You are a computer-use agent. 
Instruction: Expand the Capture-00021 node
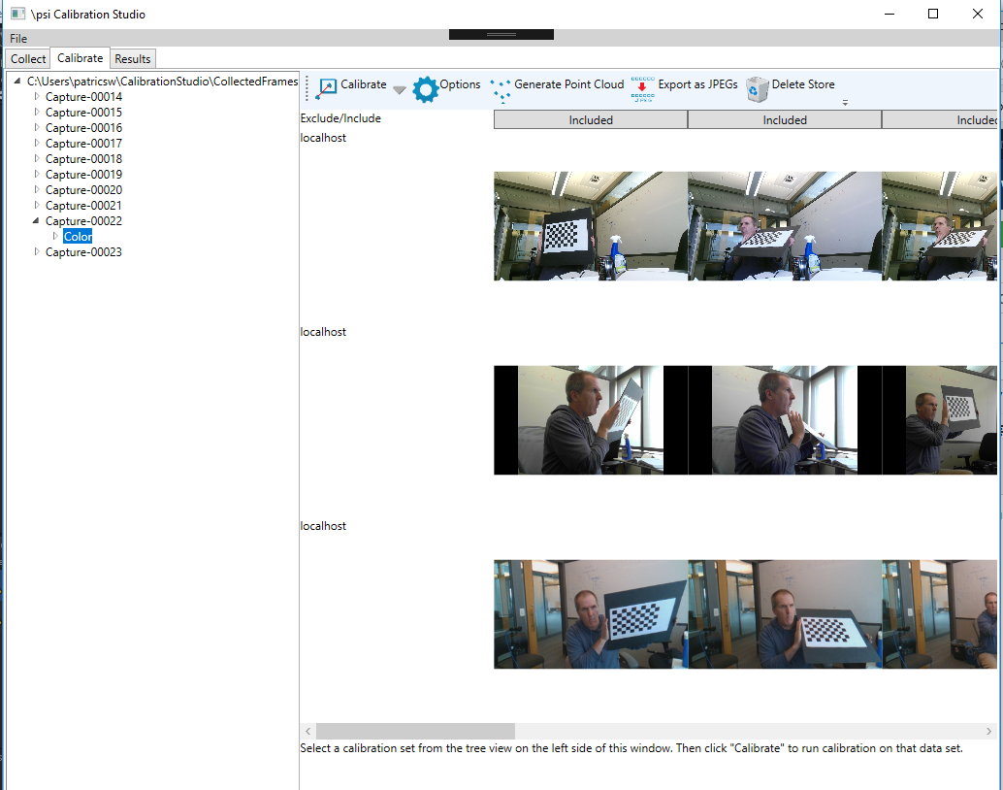pyautogui.click(x=37, y=206)
